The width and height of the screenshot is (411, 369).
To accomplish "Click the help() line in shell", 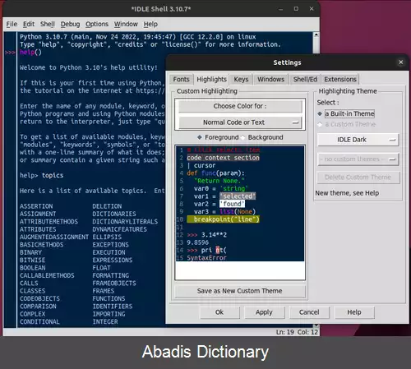I will [x=30, y=52].
